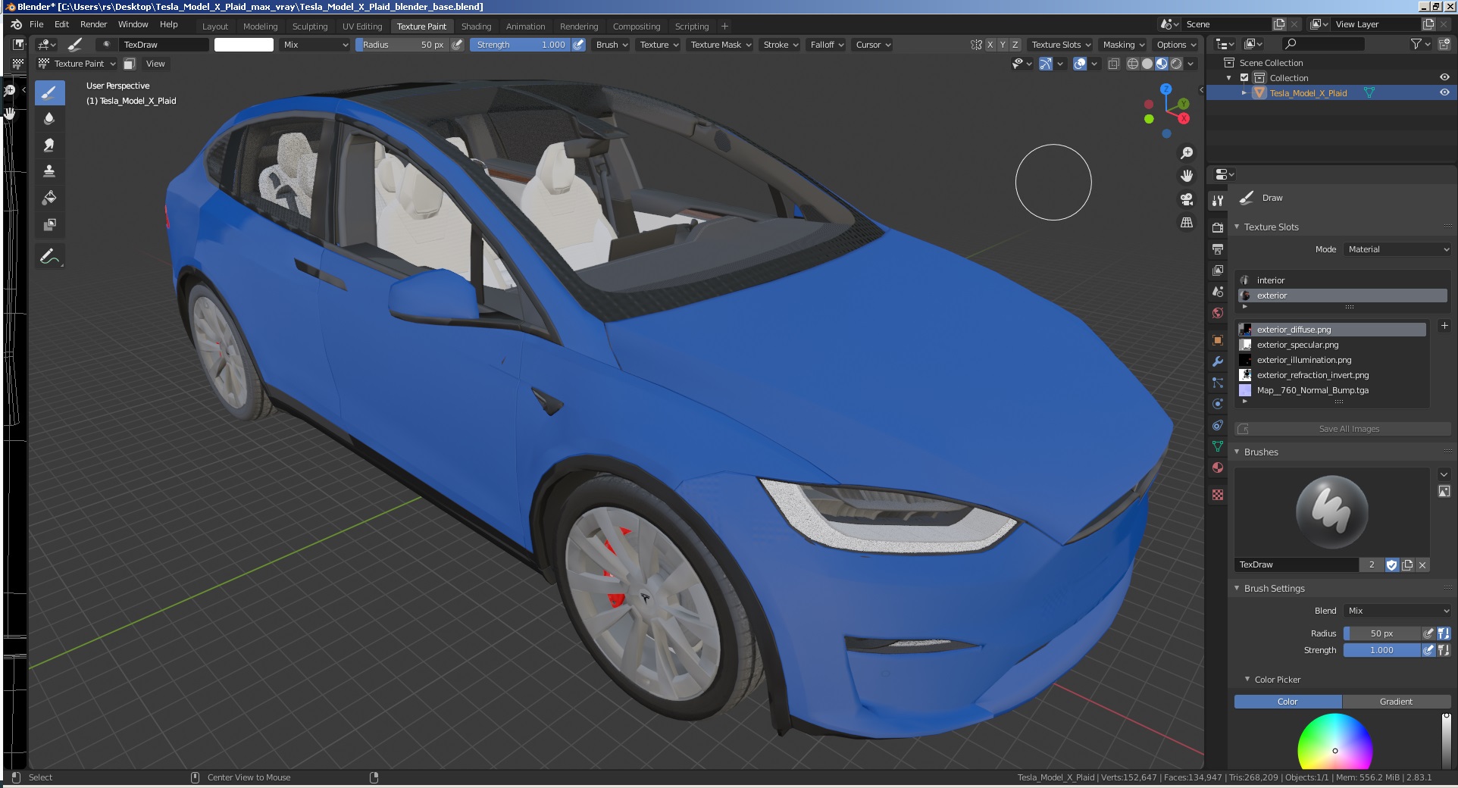Image resolution: width=1458 pixels, height=788 pixels.
Task: Toggle the camera view icon
Action: tap(1187, 199)
